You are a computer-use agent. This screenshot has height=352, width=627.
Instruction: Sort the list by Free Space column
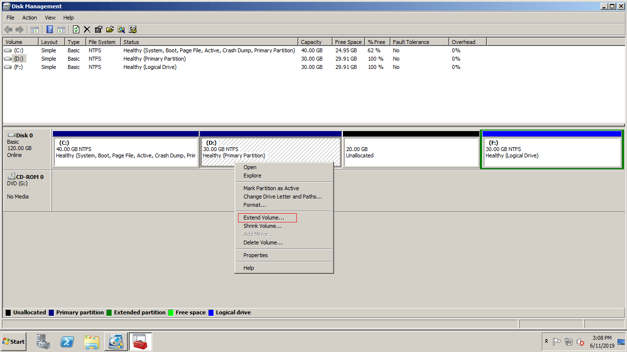348,42
